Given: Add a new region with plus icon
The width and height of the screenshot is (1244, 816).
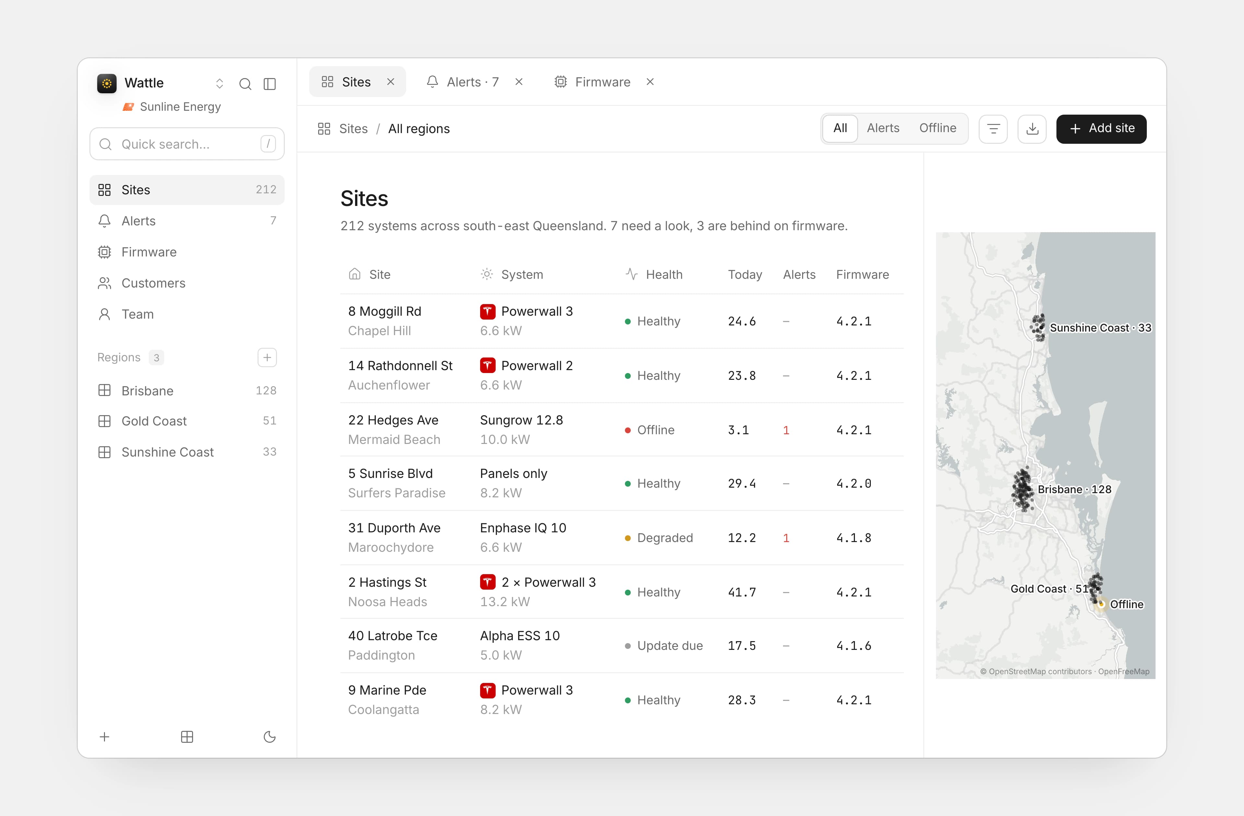Looking at the screenshot, I should click(267, 357).
